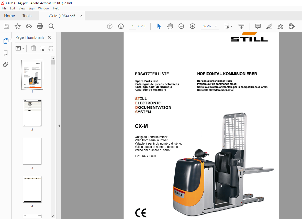
Task: Select the Highlight text pen tool
Action: (269, 26)
